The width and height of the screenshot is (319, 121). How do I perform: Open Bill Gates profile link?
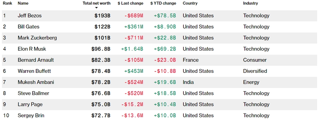(28, 27)
